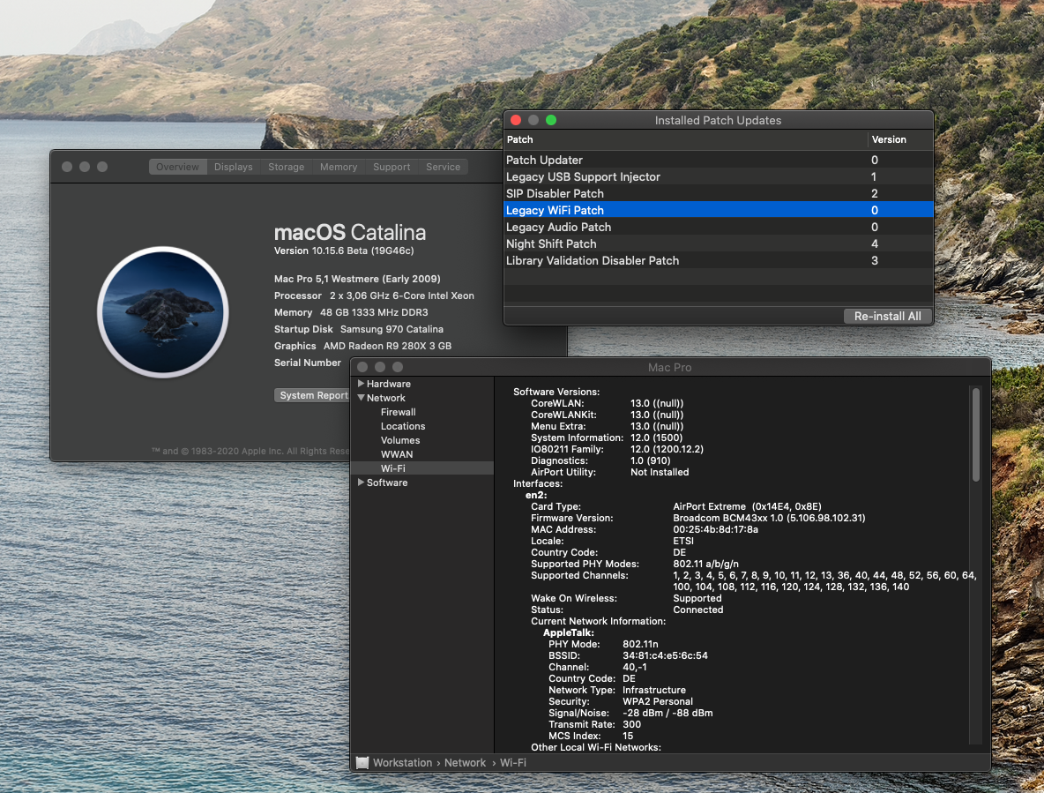Expand the Hardware section in sidebar
The height and width of the screenshot is (793, 1044).
click(362, 384)
